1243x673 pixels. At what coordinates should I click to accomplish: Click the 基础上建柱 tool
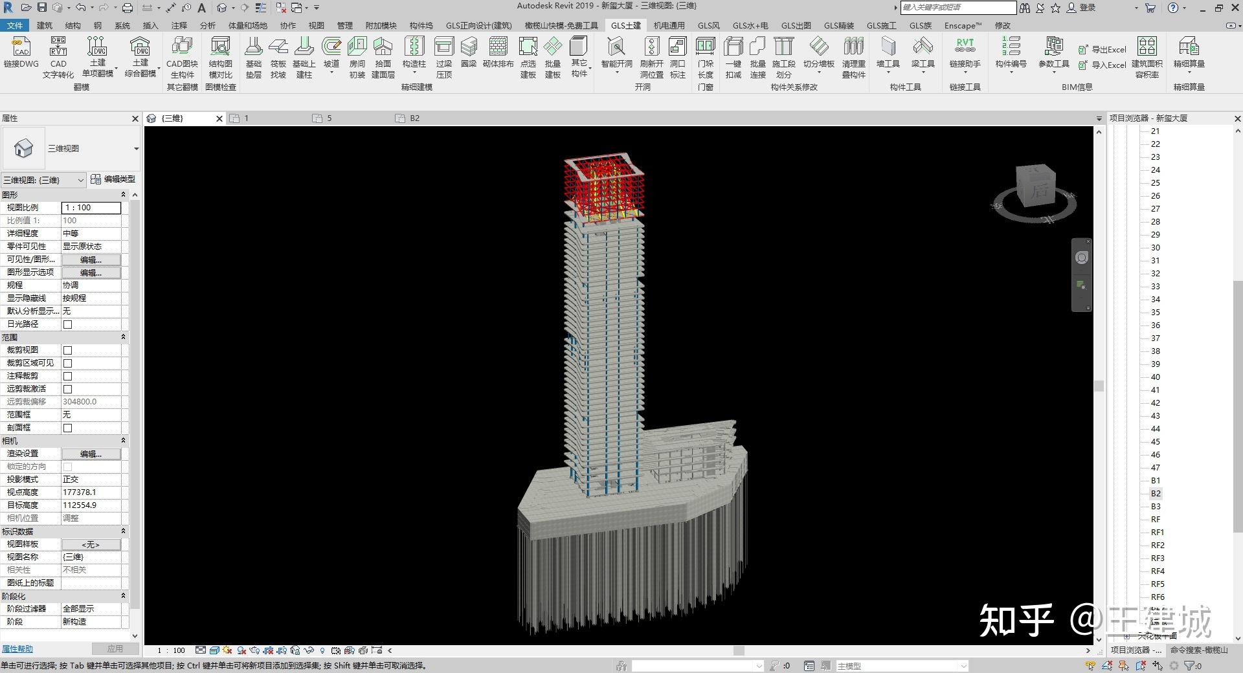(x=304, y=57)
